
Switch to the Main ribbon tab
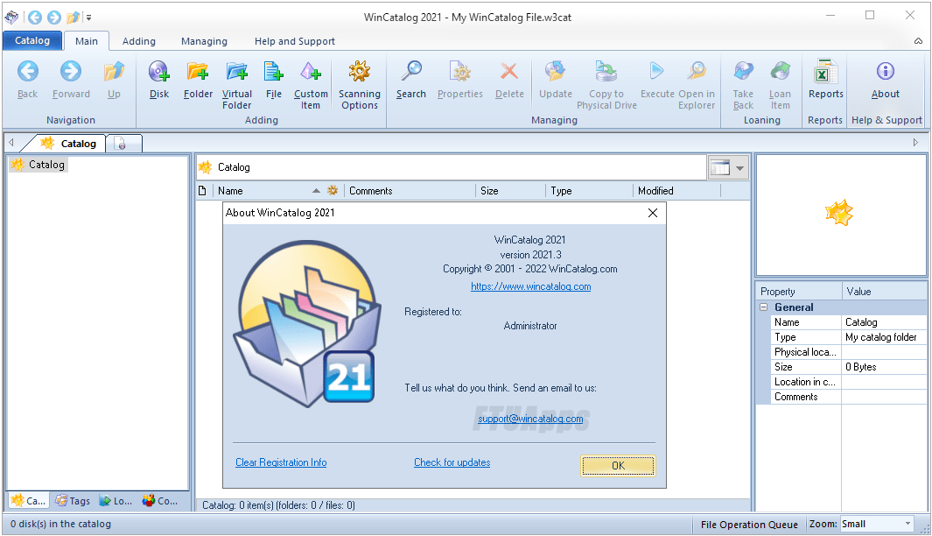(86, 41)
